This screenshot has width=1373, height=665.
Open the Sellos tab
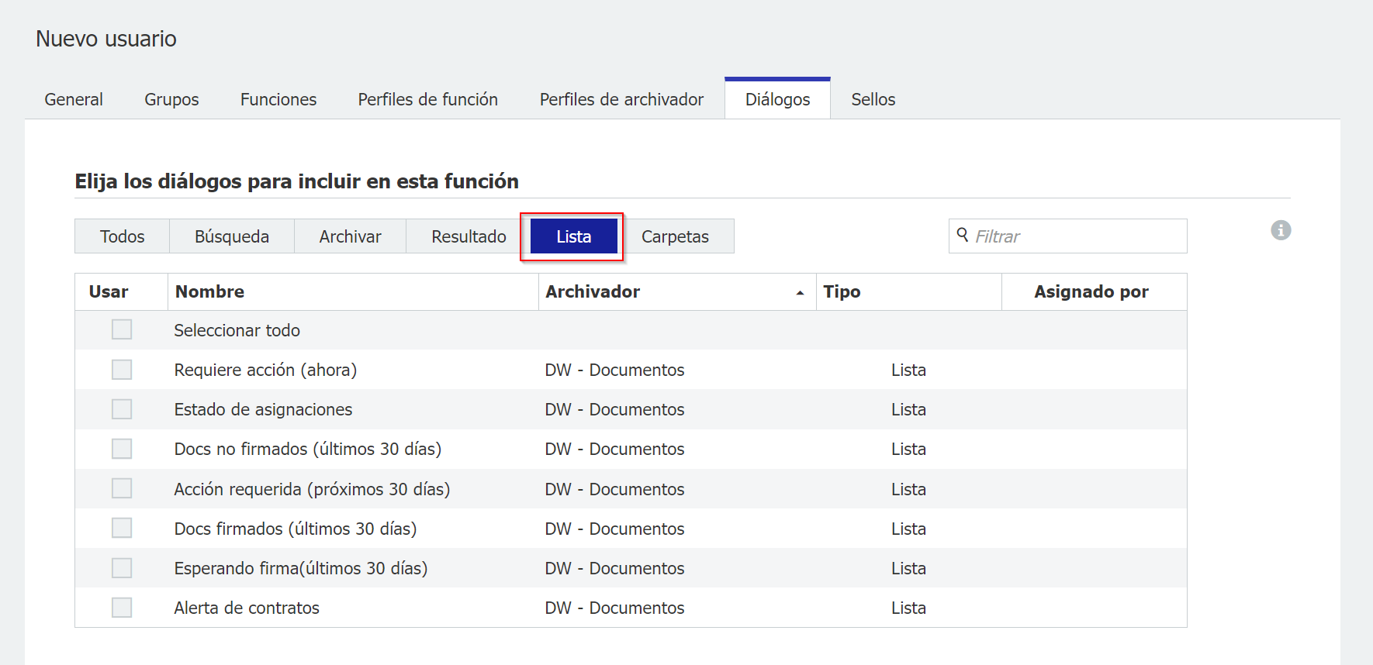coord(873,99)
